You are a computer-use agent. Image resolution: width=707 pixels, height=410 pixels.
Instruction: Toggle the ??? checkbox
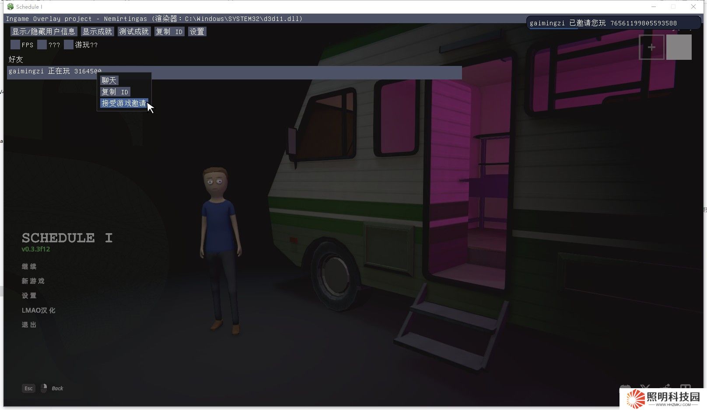42,45
